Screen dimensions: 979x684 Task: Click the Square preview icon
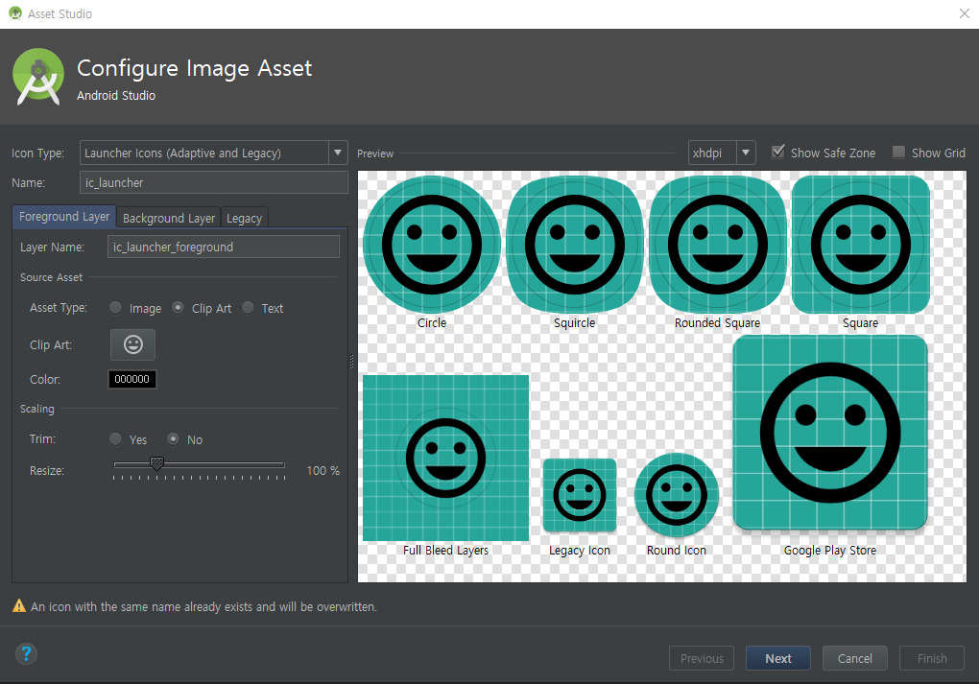pyautogui.click(x=860, y=245)
